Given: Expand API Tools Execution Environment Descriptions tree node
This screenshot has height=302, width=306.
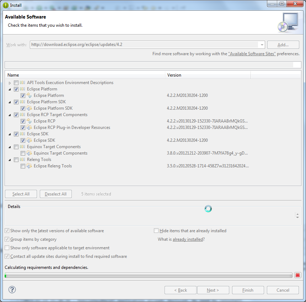Looking at the screenshot, I should click(x=10, y=83).
